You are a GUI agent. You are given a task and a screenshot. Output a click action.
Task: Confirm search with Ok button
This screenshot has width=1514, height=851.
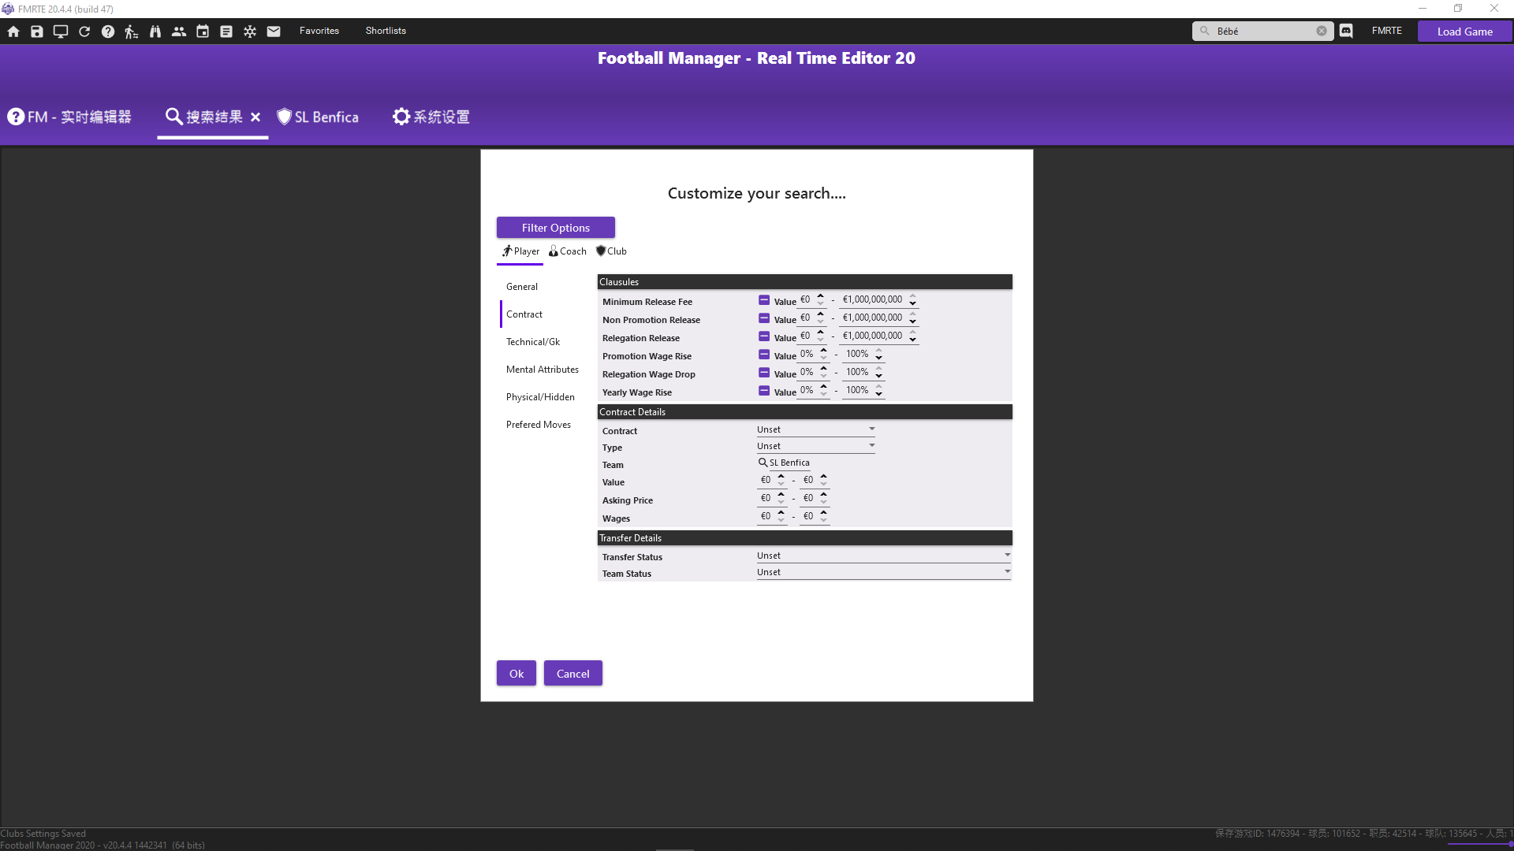516,674
